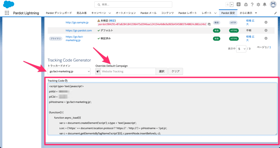Viewport: 280px width, 148px height.
Task: Expand the さらに表示 menu
Action: coord(248,13)
